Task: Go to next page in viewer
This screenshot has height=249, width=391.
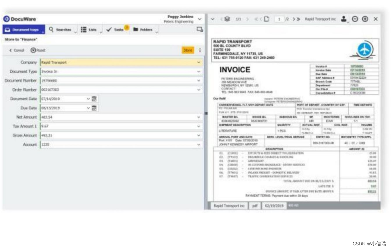Action: click(294, 19)
